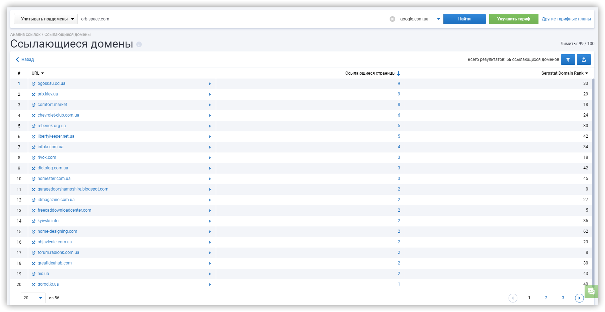This screenshot has height=312, width=605.
Task: Click domain rank 62 for home-designing.com
Action: click(x=586, y=231)
